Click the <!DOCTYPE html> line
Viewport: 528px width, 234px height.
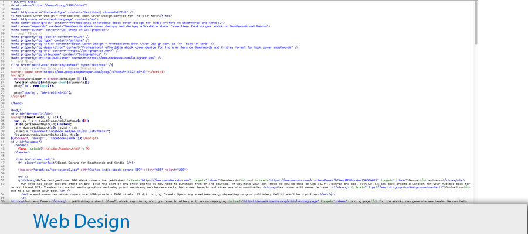23,2
